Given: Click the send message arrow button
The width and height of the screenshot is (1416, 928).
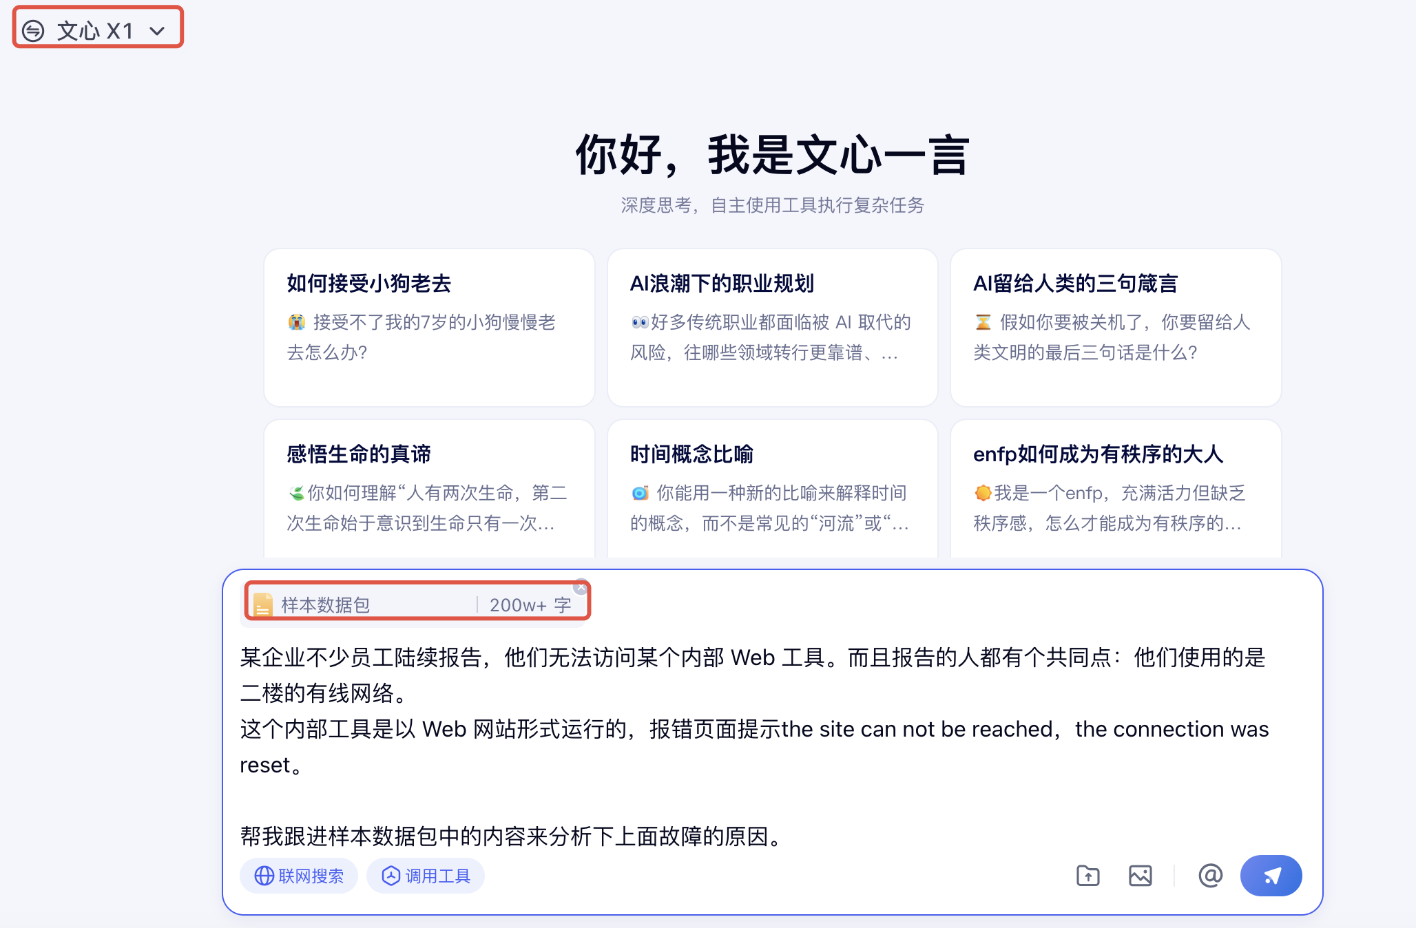Looking at the screenshot, I should point(1271,875).
